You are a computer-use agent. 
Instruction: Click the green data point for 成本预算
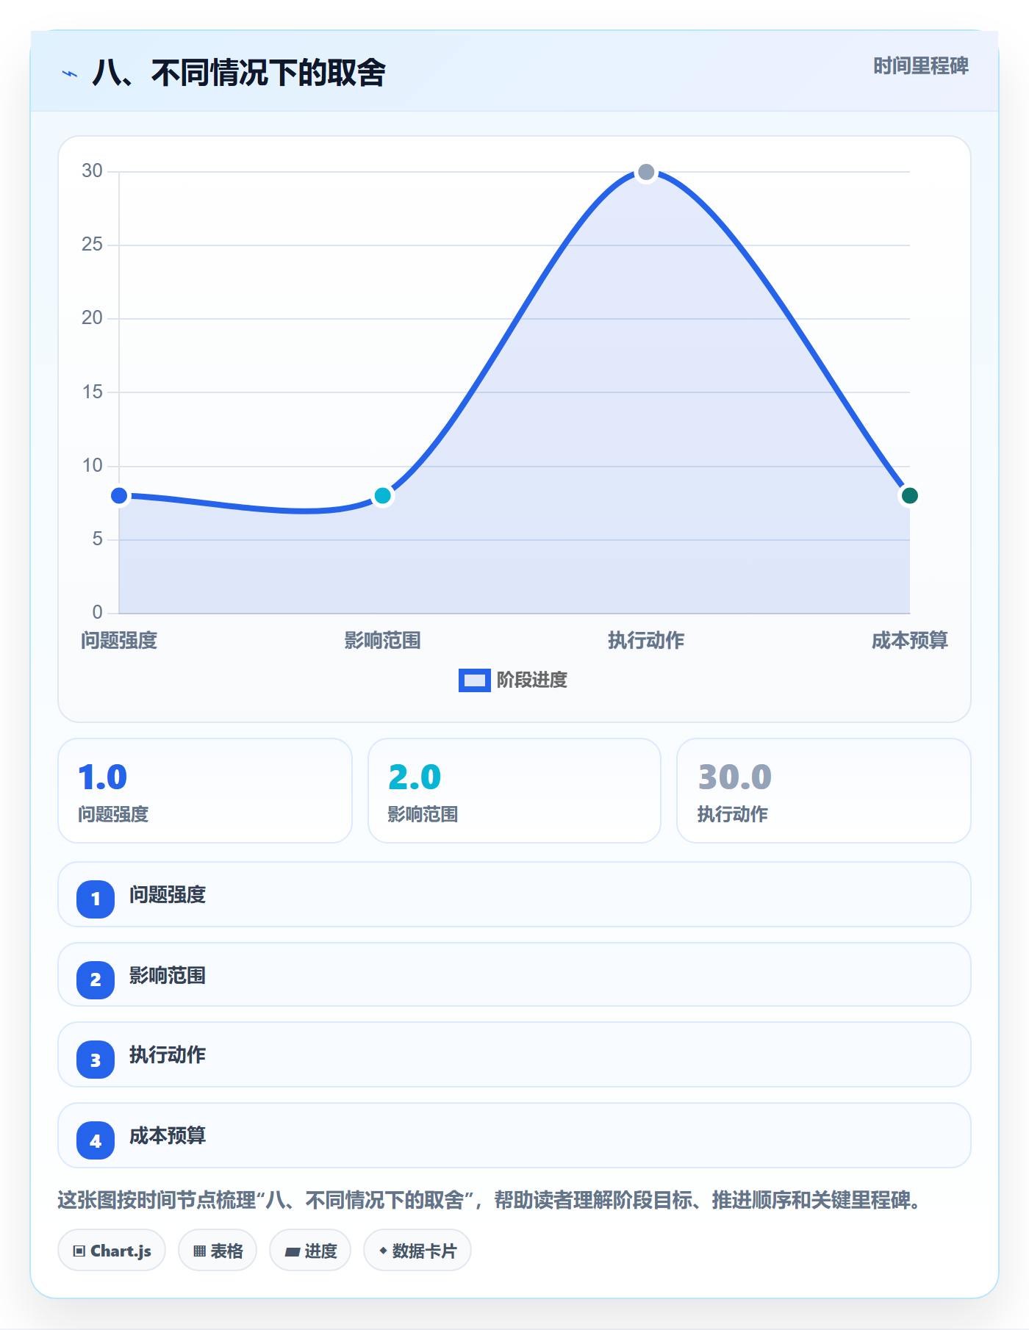[909, 496]
